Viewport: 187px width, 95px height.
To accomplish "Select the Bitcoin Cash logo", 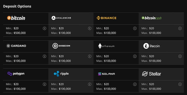I will (151, 18).
